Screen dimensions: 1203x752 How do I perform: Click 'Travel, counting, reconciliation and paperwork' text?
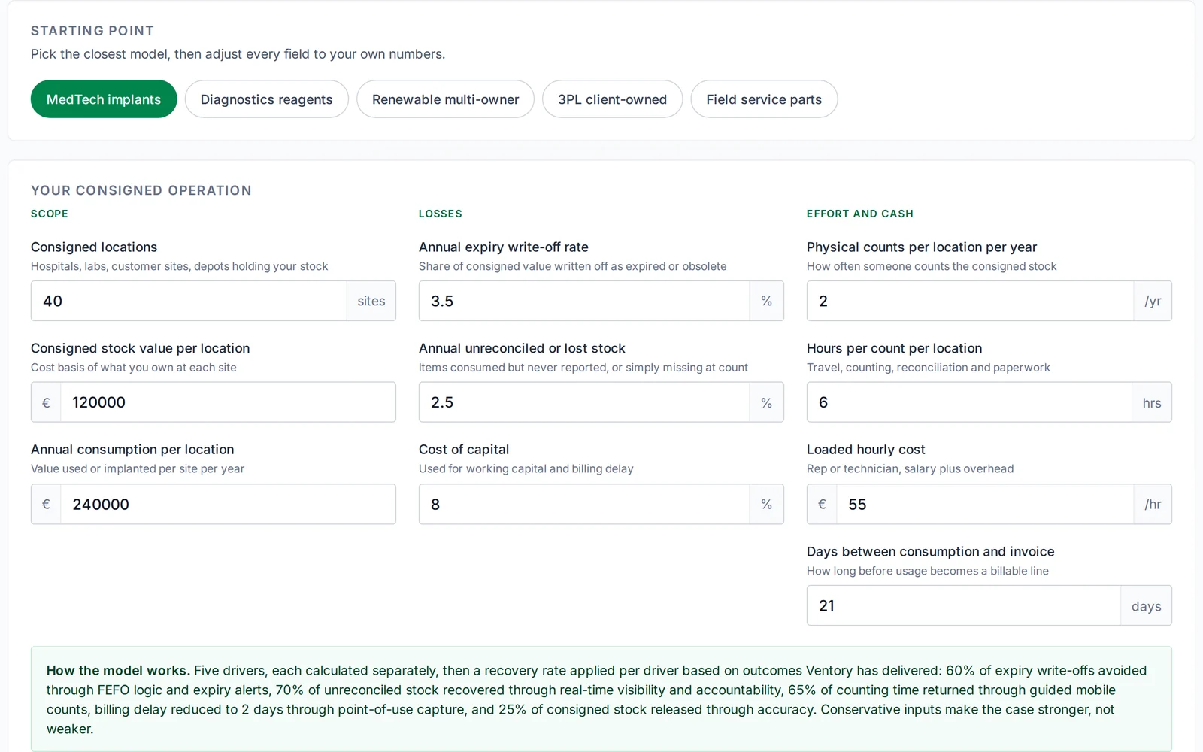[x=929, y=368]
